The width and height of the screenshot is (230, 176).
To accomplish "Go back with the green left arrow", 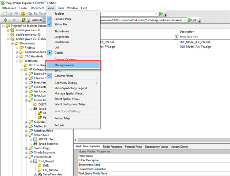I will [x=5, y=20].
